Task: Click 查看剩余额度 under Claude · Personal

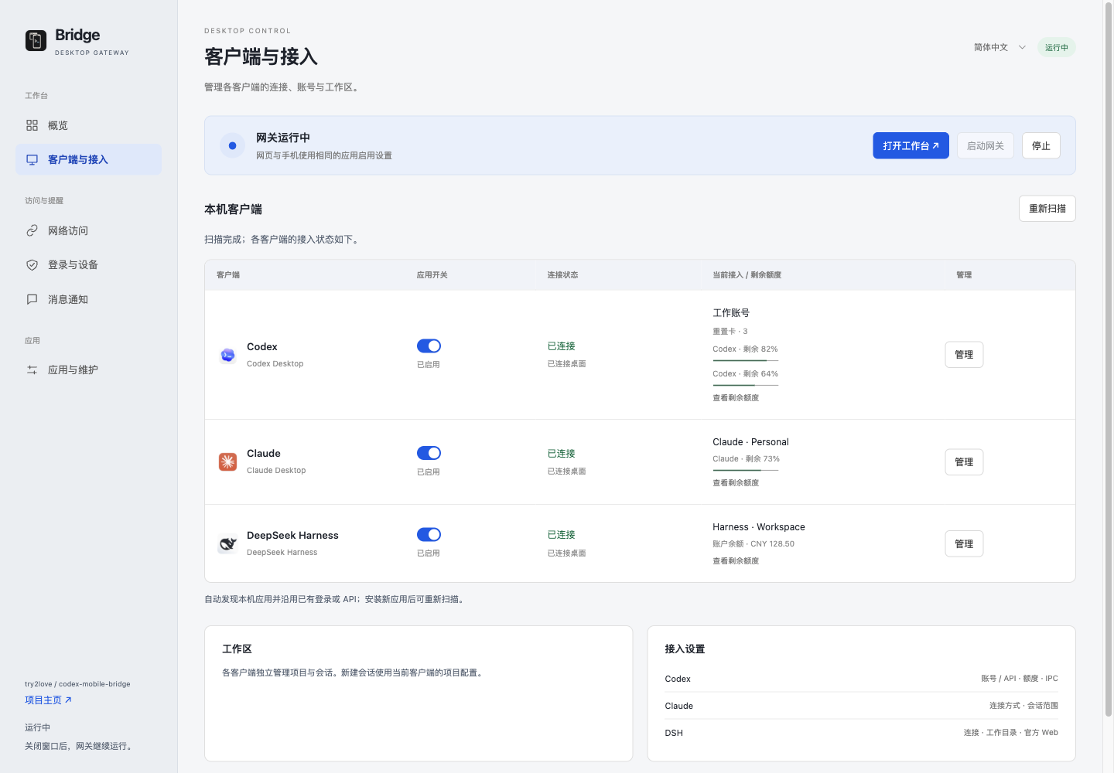Action: coord(736,483)
